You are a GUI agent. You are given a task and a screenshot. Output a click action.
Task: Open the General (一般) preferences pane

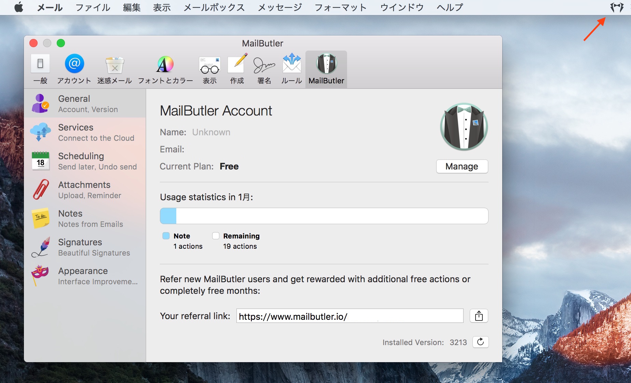coord(40,69)
